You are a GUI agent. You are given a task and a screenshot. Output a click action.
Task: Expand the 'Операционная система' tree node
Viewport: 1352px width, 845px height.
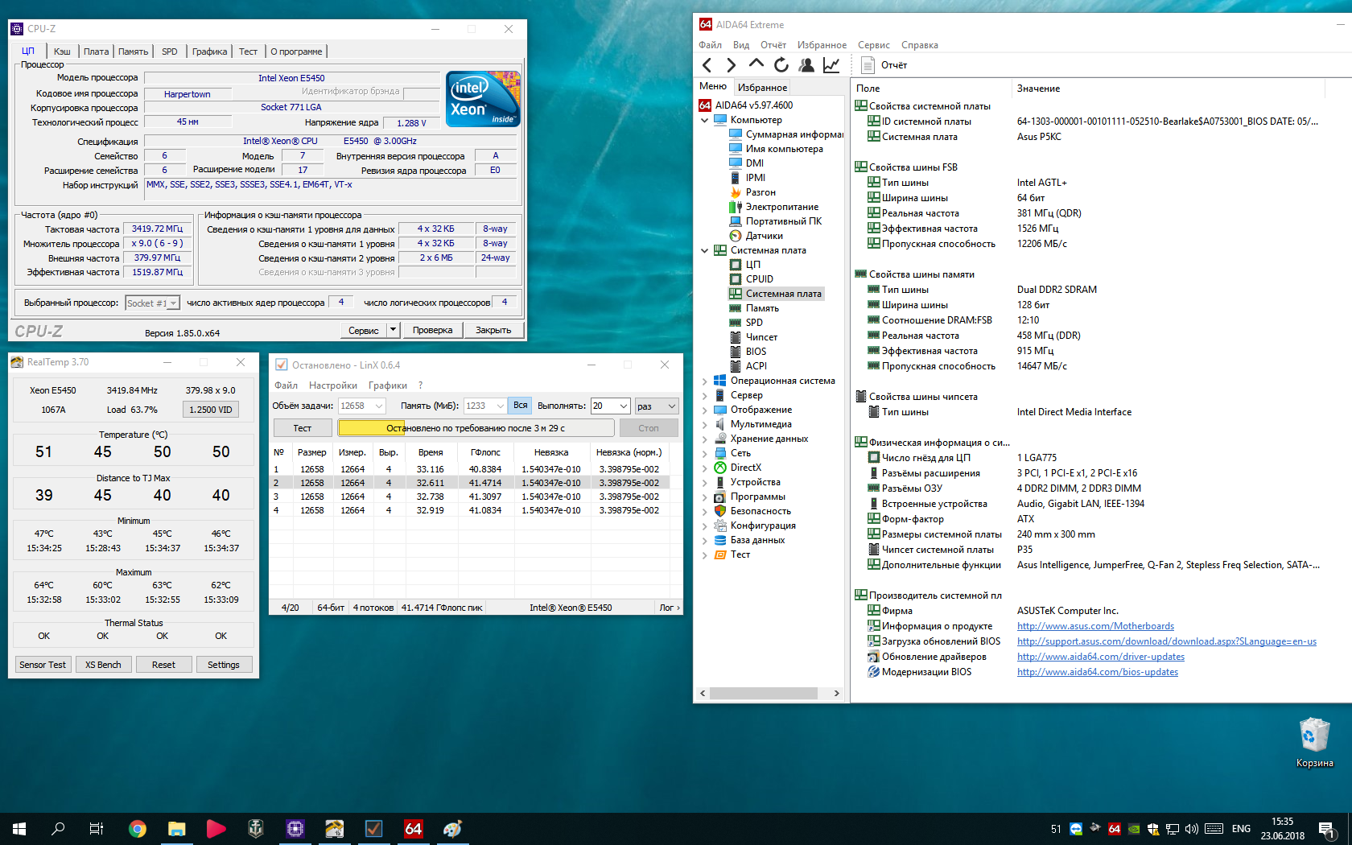(705, 381)
